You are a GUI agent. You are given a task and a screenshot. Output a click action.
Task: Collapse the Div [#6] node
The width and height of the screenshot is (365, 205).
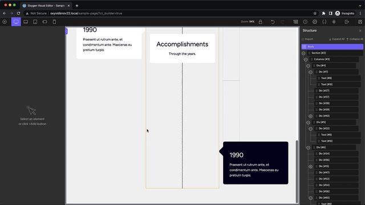[x=308, y=147]
